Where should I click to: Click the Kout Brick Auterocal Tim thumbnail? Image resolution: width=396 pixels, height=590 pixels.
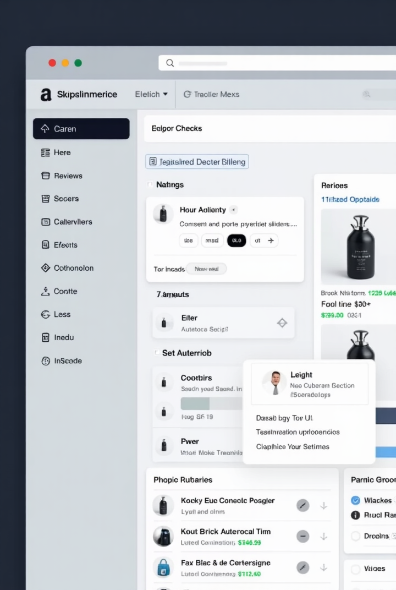(163, 536)
